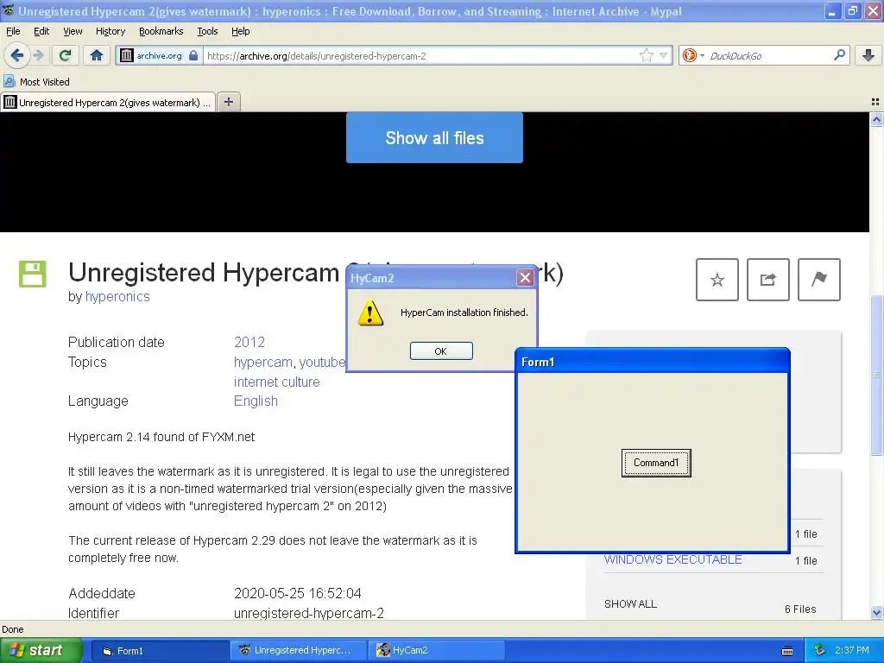The height and width of the screenshot is (663, 884).
Task: Bookmark this page with the star icon
Action: (x=646, y=55)
